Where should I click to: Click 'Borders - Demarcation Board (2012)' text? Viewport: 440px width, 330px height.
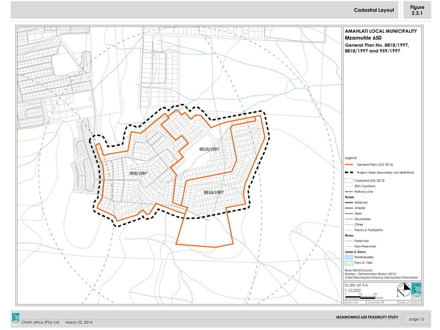tap(370, 274)
